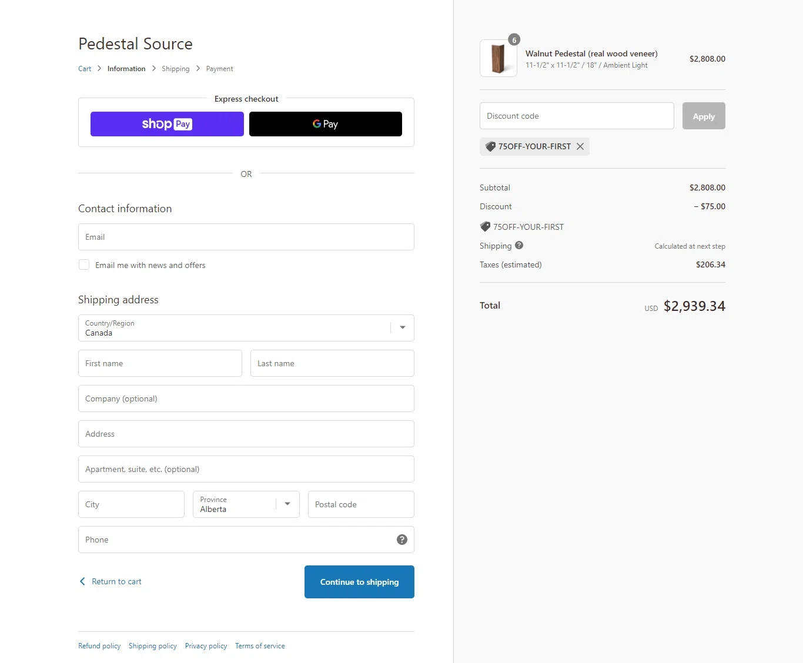Focus the Company (optional) field
This screenshot has height=663, width=803.
coord(246,399)
